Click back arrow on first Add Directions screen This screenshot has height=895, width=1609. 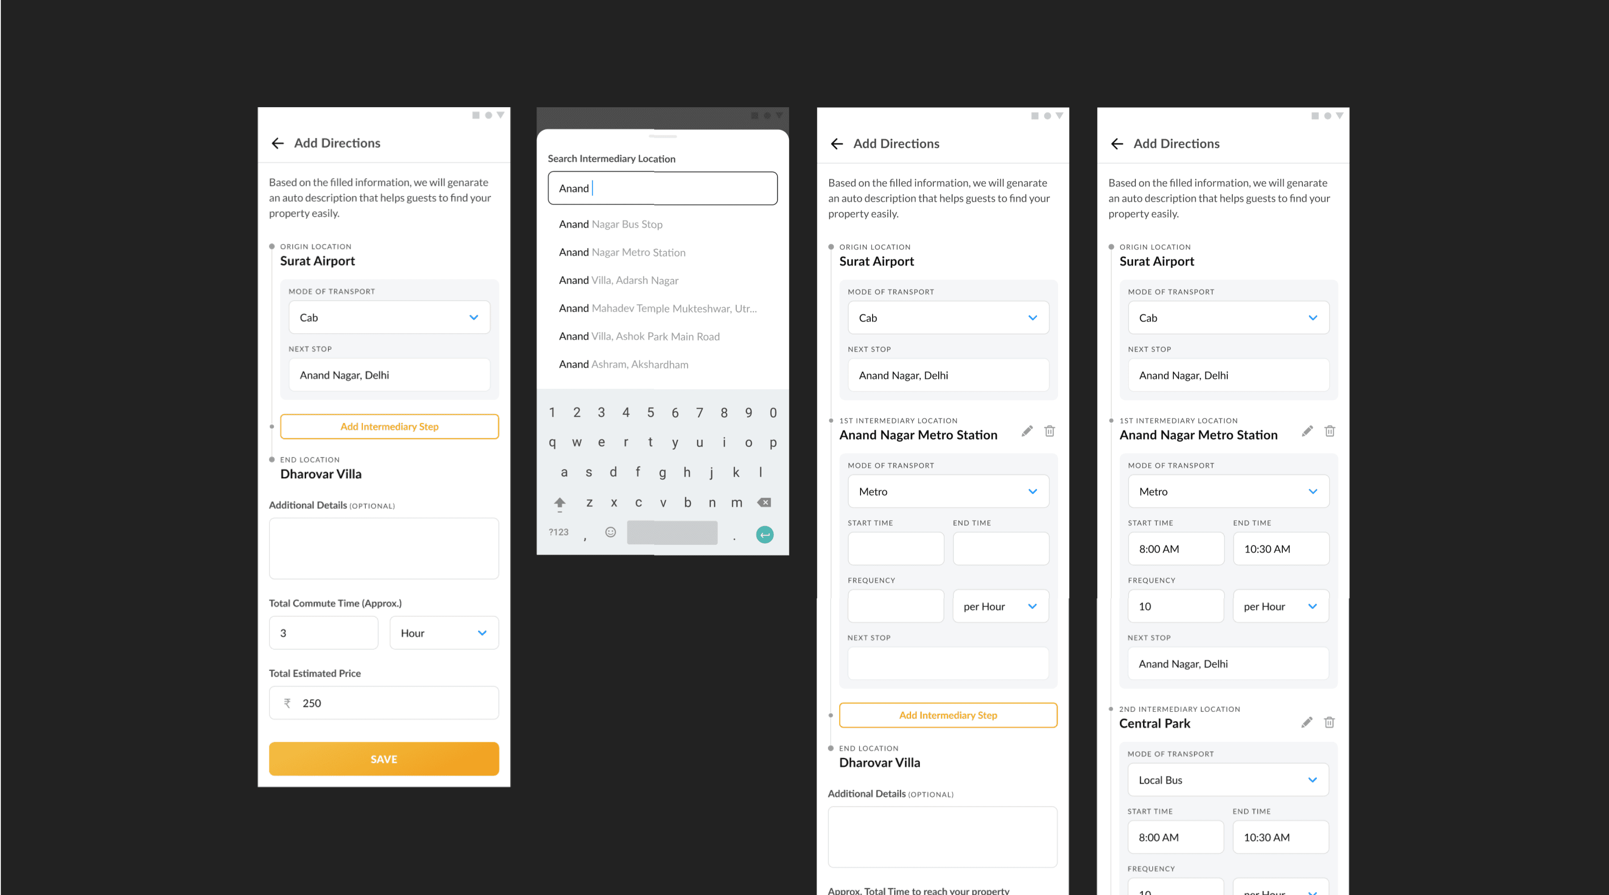click(x=278, y=143)
